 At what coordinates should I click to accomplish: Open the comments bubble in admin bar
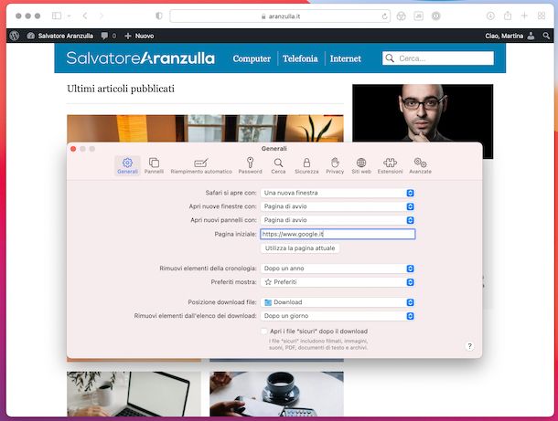point(109,36)
